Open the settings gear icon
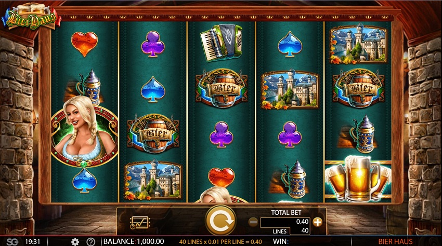Viewport: 442px width, 246px height. point(75,242)
